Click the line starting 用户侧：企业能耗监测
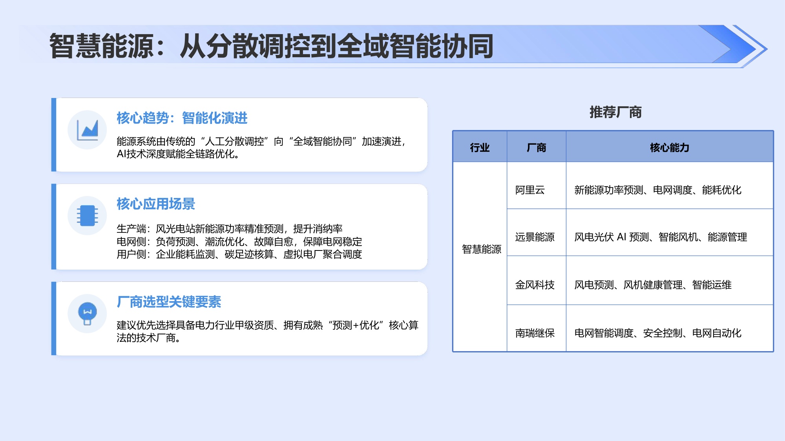Viewport: 785px width, 441px height. pos(239,254)
